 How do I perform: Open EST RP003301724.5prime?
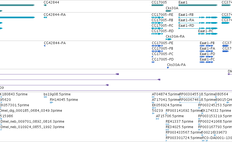(184, 138)
